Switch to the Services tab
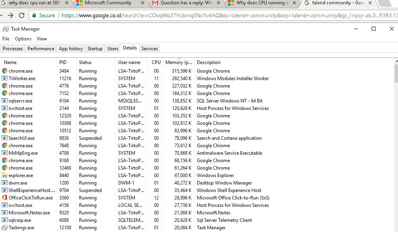The height and width of the screenshot is (232, 398). pyautogui.click(x=150, y=48)
